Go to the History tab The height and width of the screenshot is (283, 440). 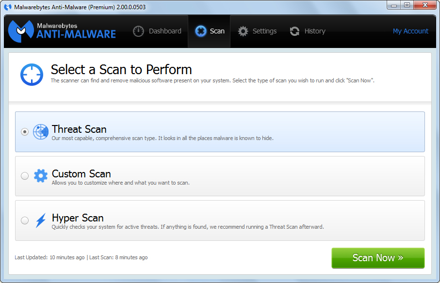(308, 31)
